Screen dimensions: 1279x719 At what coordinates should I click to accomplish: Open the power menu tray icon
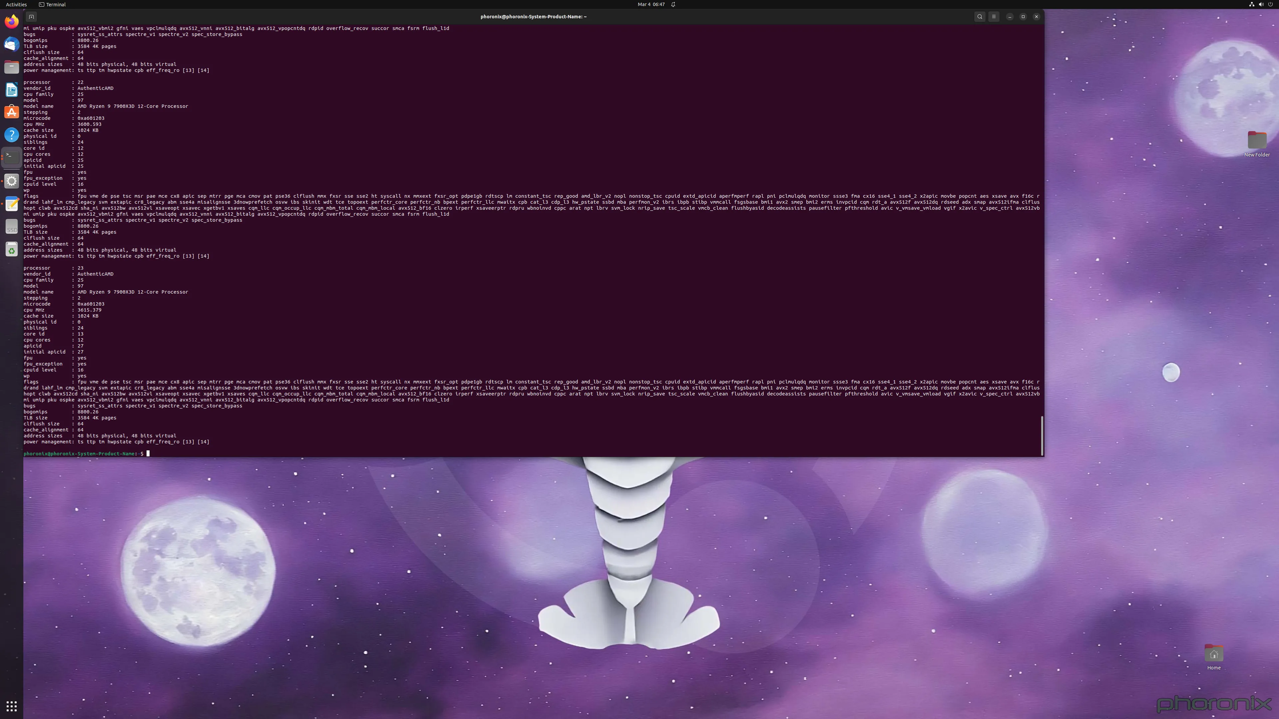tap(1271, 4)
